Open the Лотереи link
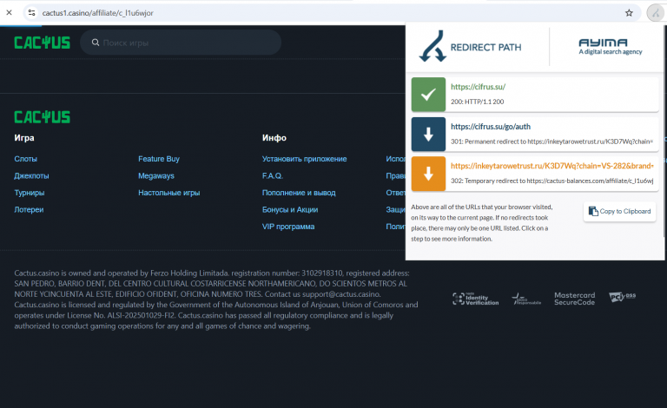This screenshot has width=667, height=408. (x=29, y=210)
